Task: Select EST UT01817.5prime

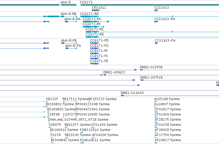Action: pyautogui.click(x=168, y=109)
